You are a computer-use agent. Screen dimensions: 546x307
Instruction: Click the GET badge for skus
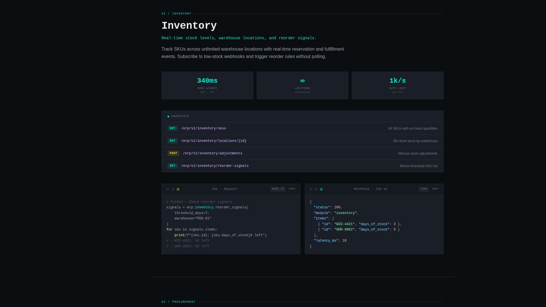coord(172,128)
